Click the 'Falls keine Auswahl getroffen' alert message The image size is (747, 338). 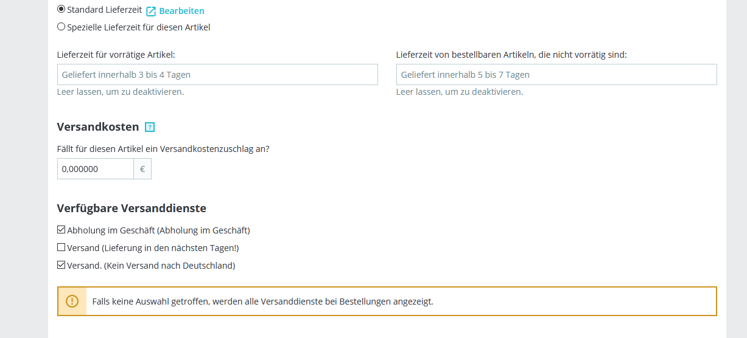(262, 302)
